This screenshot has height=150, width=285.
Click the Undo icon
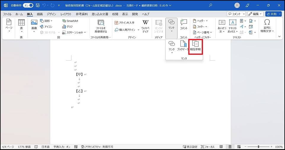click(44, 5)
